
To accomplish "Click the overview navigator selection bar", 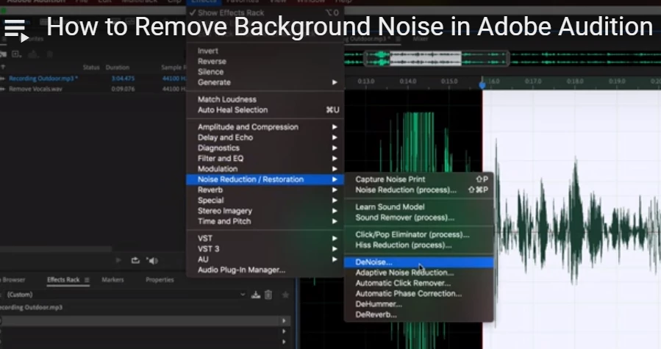I will tap(436, 59).
